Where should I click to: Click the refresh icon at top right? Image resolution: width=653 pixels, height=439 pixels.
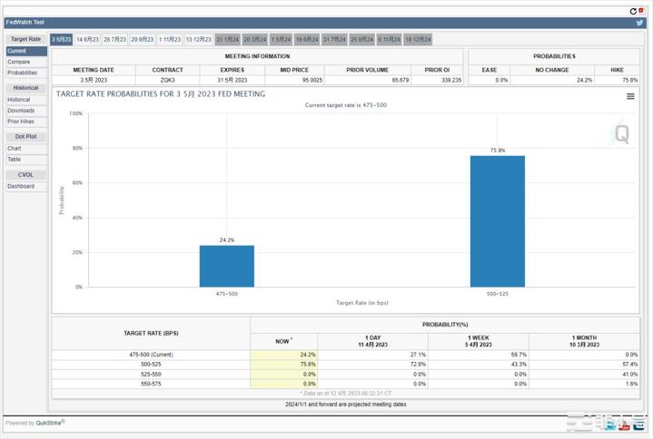click(633, 11)
